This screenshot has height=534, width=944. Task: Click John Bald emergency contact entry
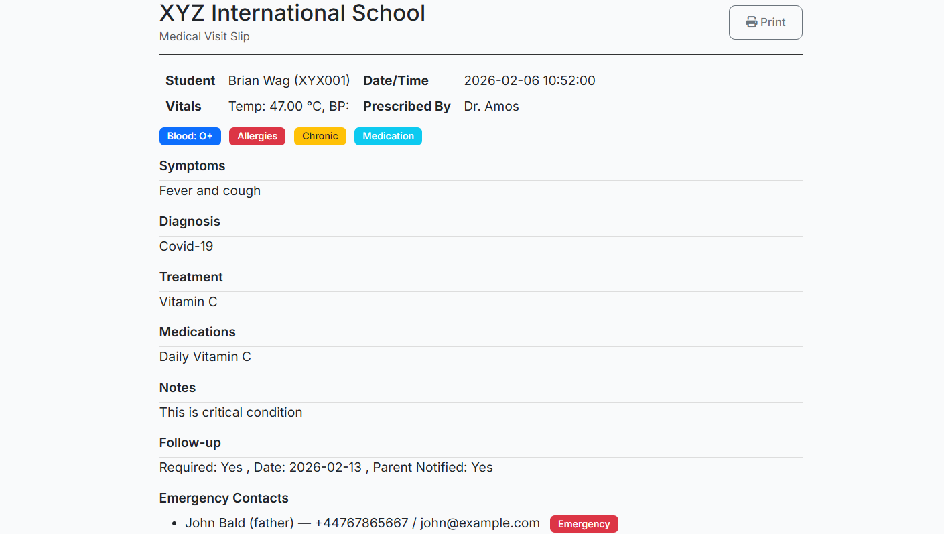362,523
